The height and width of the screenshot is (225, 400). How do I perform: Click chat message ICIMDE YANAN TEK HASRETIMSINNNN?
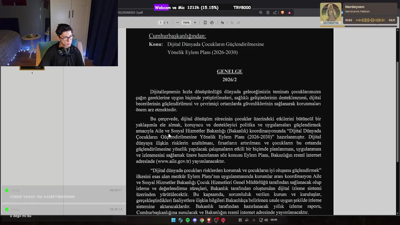[x=42, y=197]
